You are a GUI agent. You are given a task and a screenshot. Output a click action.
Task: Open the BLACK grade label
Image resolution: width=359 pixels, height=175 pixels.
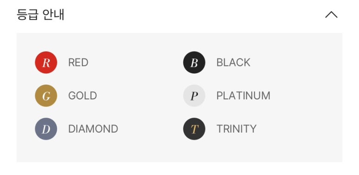click(233, 62)
